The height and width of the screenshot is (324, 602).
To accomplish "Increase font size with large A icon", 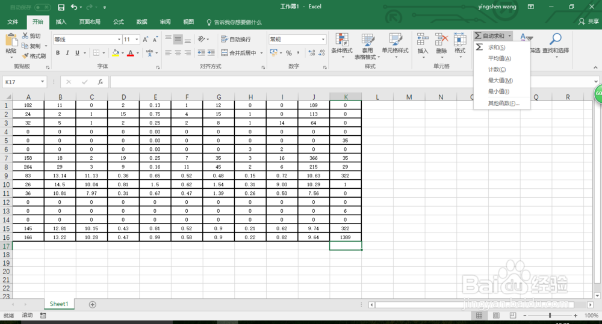I will click(x=146, y=40).
